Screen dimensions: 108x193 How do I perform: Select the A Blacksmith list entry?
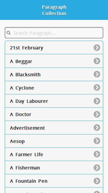(x=54, y=74)
